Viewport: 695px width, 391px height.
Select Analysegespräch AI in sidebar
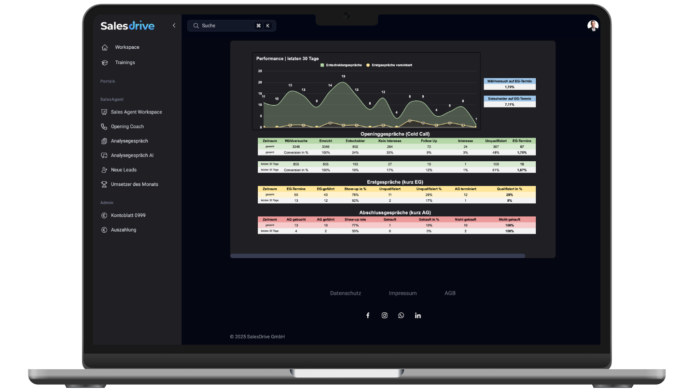[132, 155]
